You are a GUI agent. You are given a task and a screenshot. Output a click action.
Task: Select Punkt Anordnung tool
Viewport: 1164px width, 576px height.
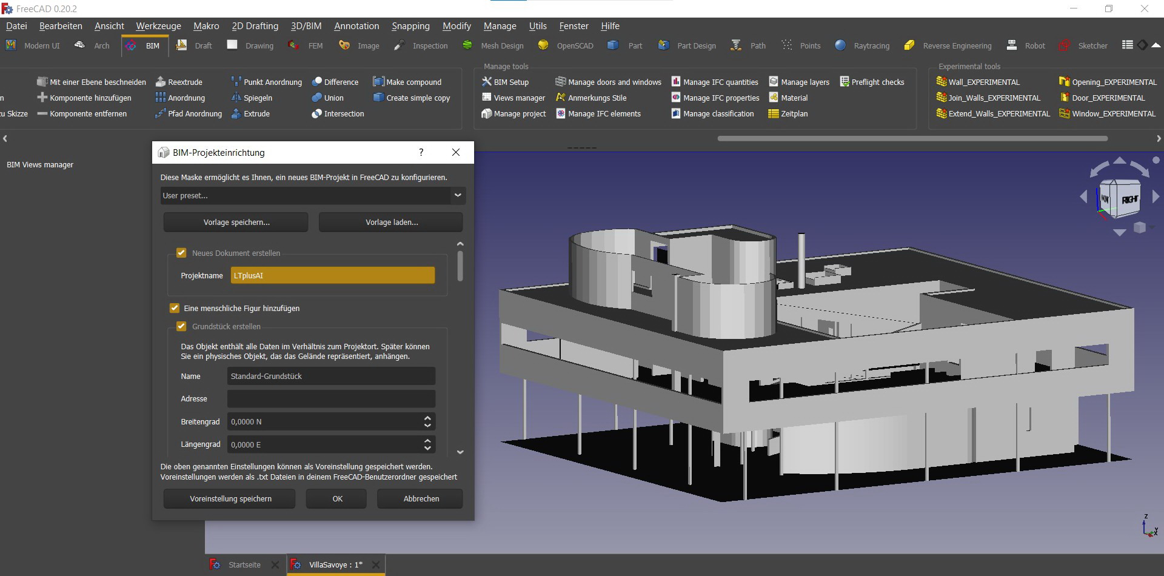266,82
